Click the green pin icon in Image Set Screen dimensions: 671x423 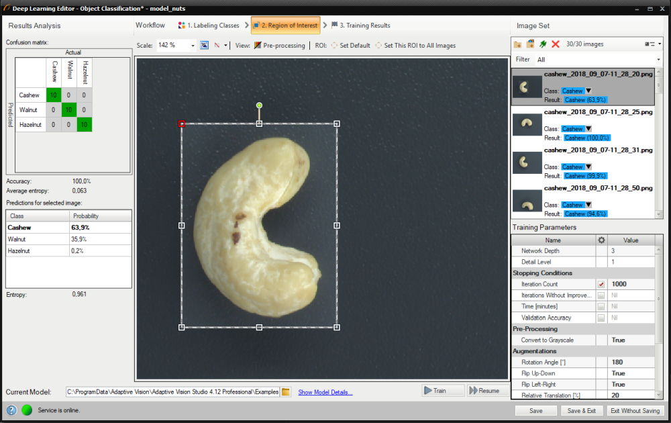point(542,44)
